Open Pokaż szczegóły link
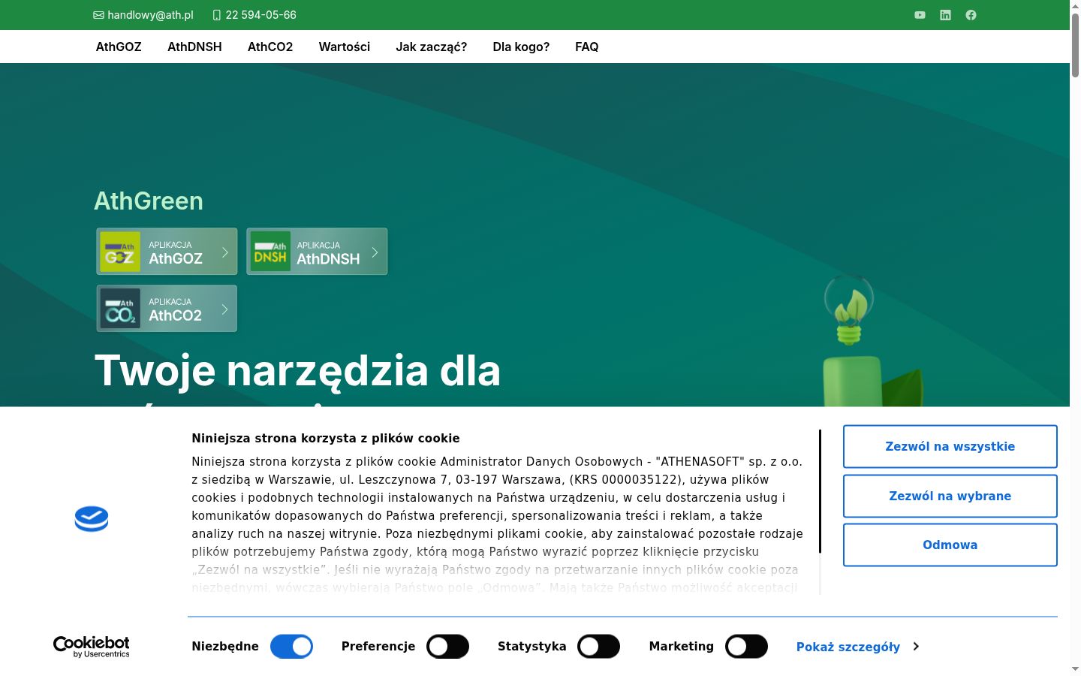The width and height of the screenshot is (1081, 676). click(x=848, y=647)
